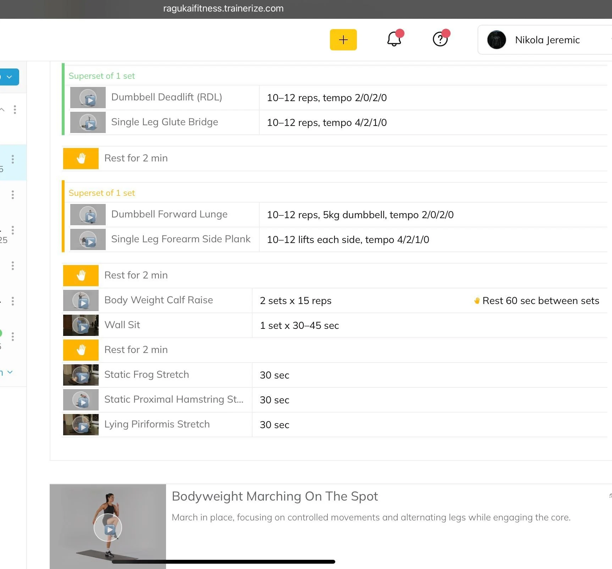612x569 pixels.
Task: Open the help question mark icon
Action: click(x=440, y=39)
